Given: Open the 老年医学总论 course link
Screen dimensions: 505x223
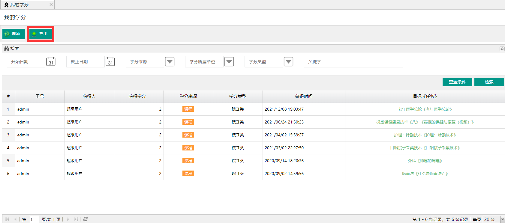Looking at the screenshot, I should coord(425,109).
